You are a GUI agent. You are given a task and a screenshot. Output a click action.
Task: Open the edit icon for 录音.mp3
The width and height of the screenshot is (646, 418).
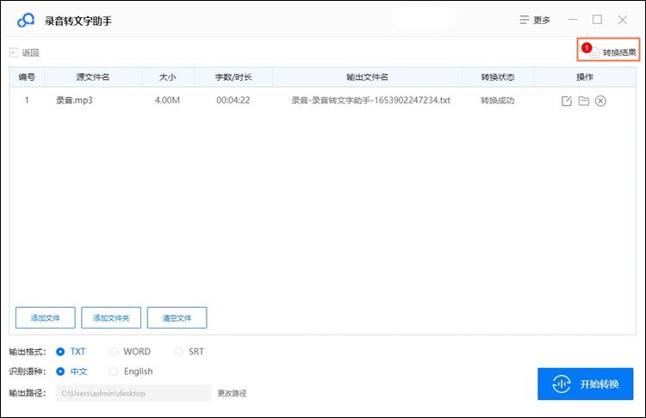pyautogui.click(x=567, y=101)
